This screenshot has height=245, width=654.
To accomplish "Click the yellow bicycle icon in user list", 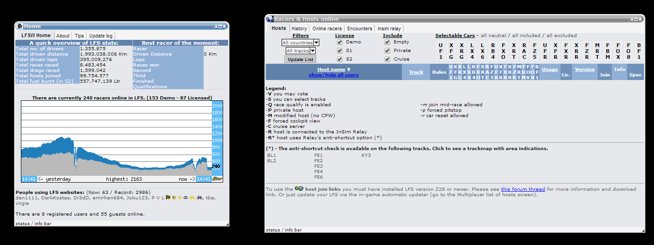I will (x=192, y=198).
